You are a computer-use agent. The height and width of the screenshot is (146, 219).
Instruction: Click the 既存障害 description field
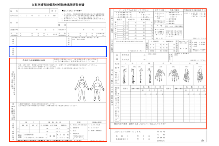coord(89,42)
